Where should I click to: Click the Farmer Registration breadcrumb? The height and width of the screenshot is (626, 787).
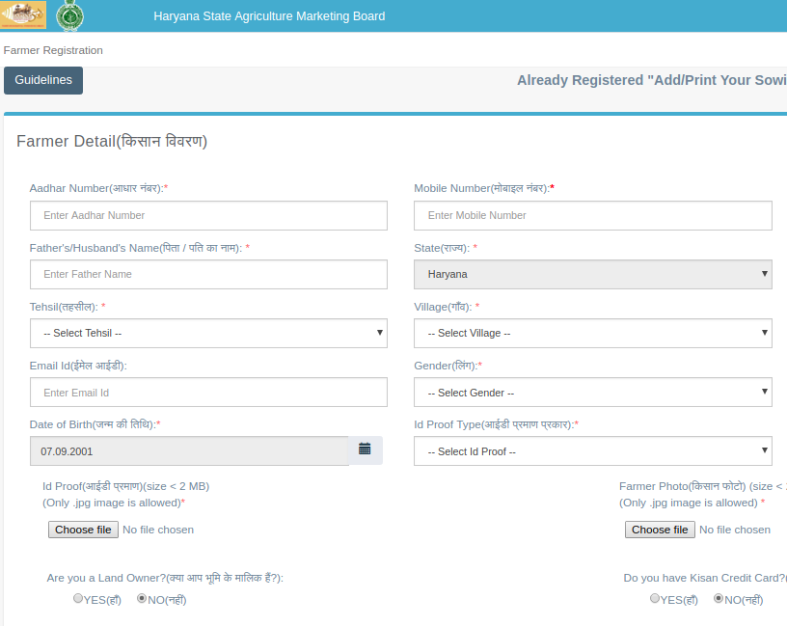[x=53, y=50]
